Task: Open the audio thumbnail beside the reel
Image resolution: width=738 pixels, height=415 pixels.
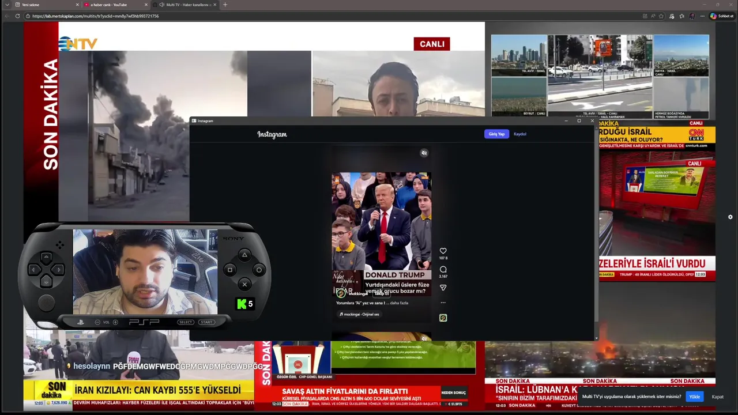Action: point(443,318)
